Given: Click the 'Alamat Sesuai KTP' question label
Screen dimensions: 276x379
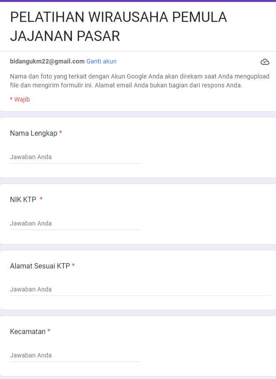Looking at the screenshot, I should click(x=40, y=266).
